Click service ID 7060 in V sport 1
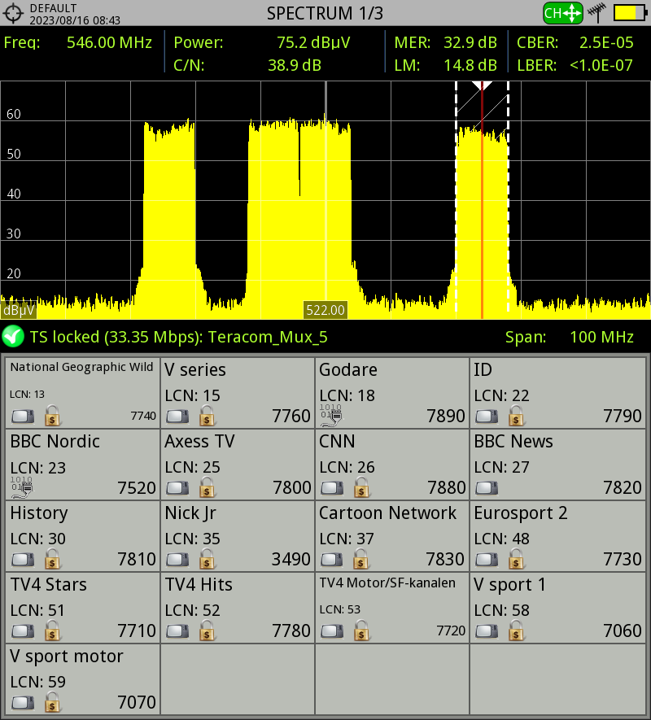 623,631
